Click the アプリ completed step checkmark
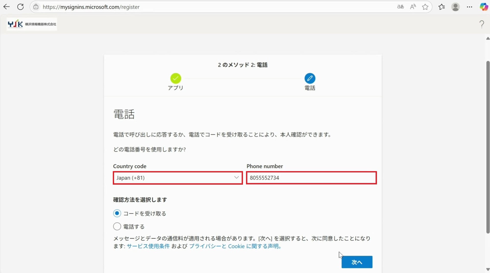 176,78
